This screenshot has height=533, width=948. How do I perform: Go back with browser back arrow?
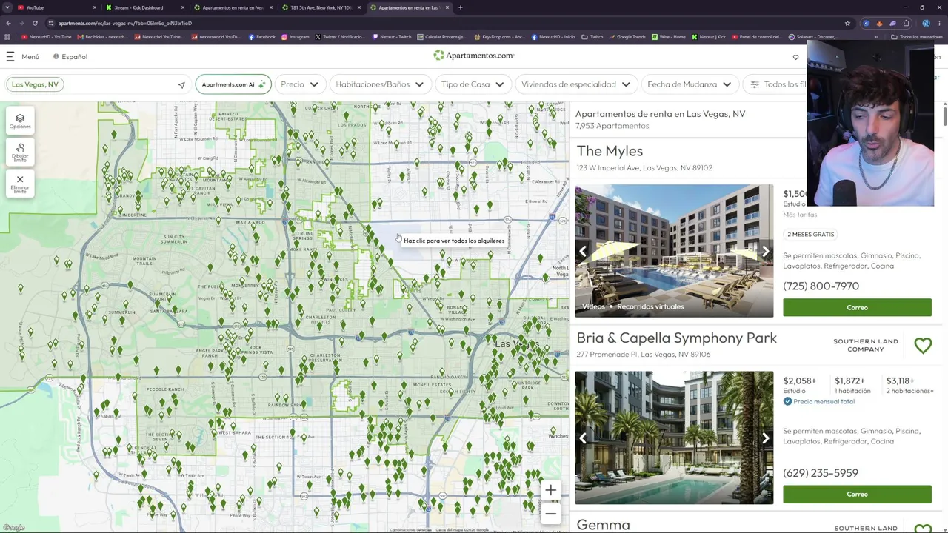(8, 23)
